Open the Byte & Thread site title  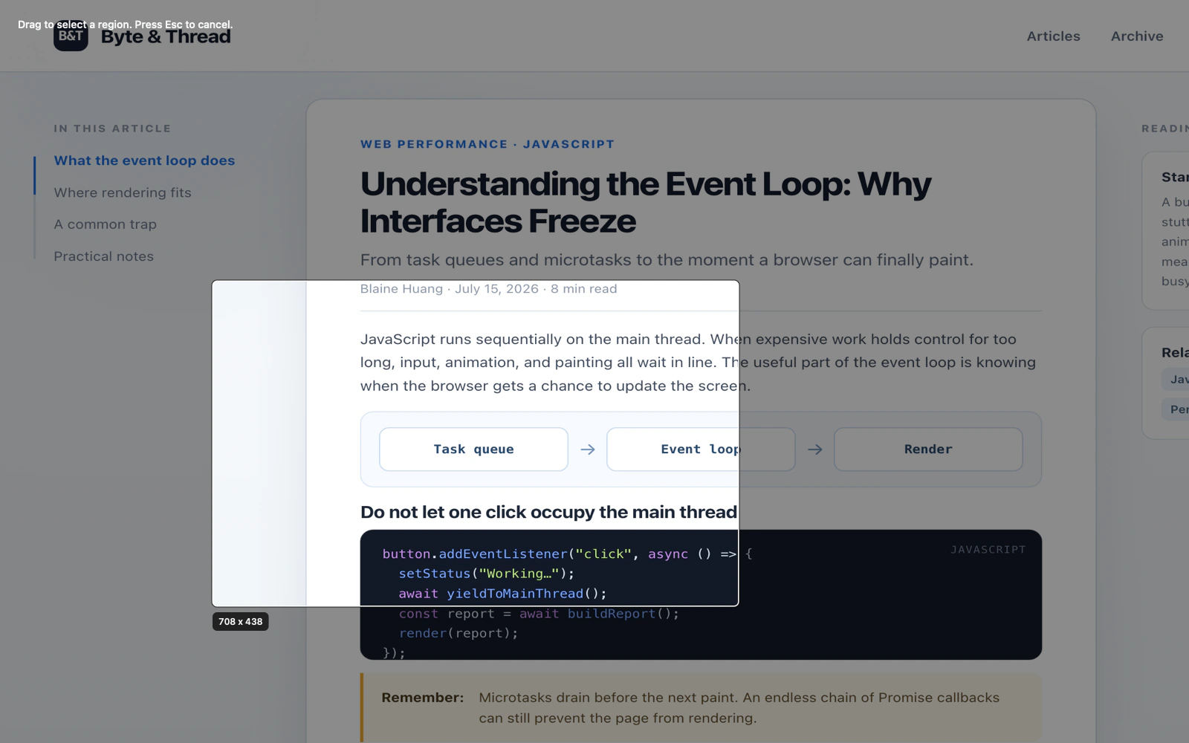click(x=166, y=36)
